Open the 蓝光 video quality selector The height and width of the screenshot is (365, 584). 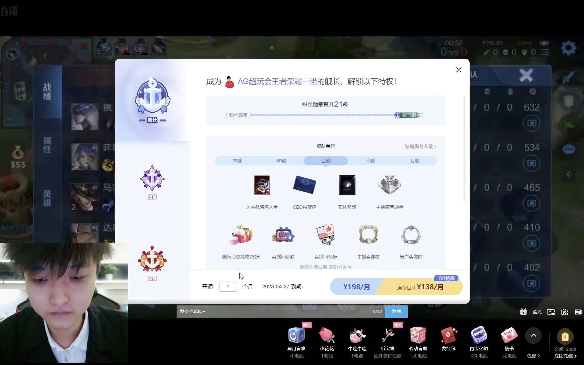pyautogui.click(x=537, y=312)
